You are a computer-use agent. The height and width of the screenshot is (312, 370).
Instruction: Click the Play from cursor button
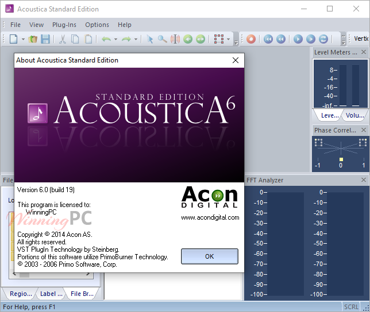click(310, 39)
